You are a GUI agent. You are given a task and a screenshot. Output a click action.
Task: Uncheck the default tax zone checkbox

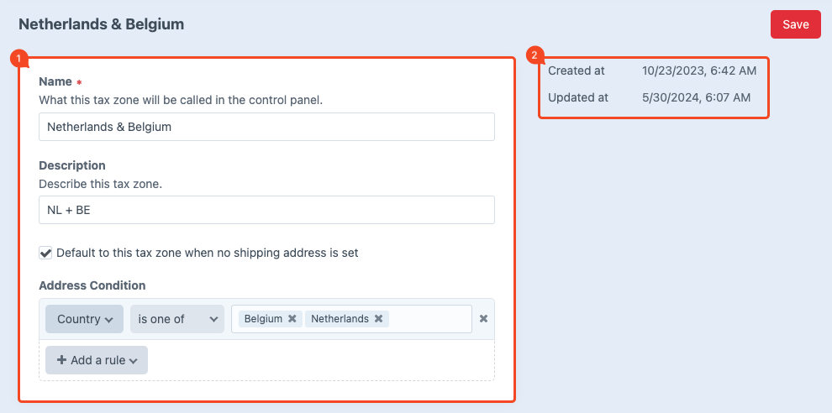[45, 253]
